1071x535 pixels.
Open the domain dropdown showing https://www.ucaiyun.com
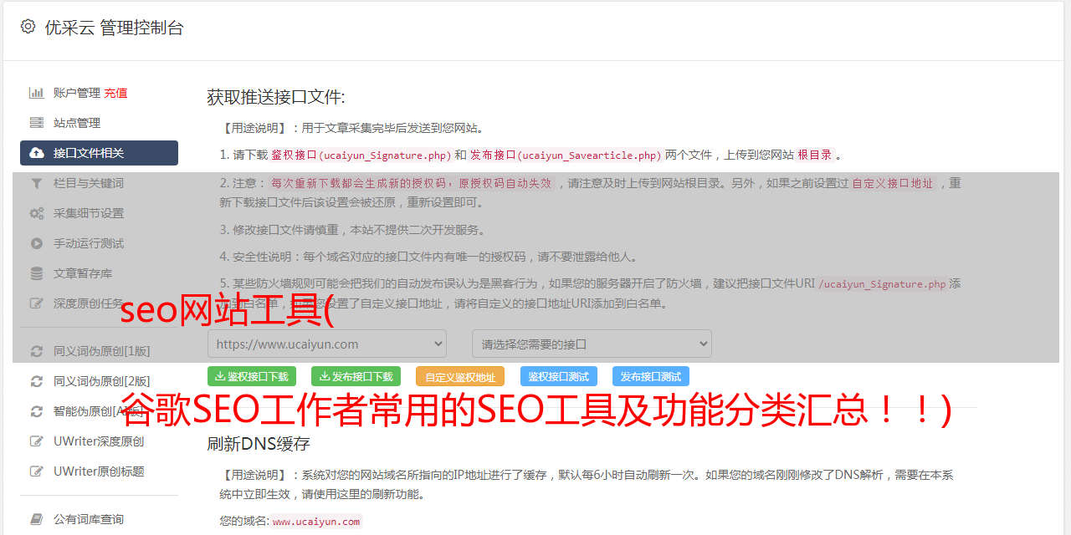tap(327, 344)
